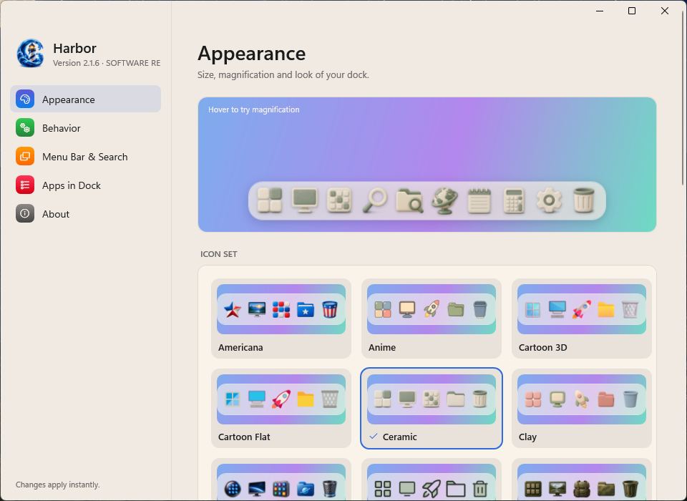This screenshot has width=687, height=501.
Task: Click the "Size, magnification and look of your dock." subtitle
Action: (283, 75)
